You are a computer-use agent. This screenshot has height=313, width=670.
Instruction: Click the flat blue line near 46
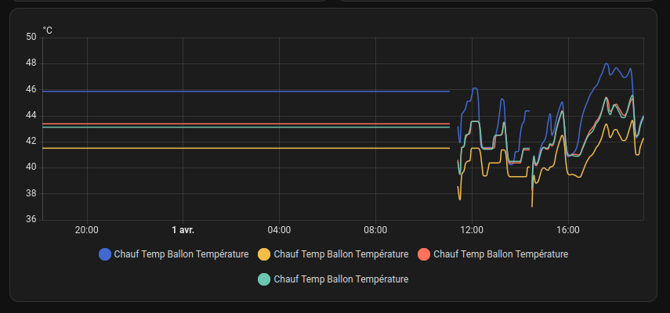click(x=235, y=92)
